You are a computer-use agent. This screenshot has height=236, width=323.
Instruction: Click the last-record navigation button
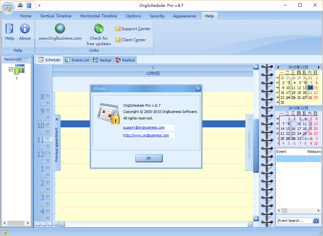(44, 224)
